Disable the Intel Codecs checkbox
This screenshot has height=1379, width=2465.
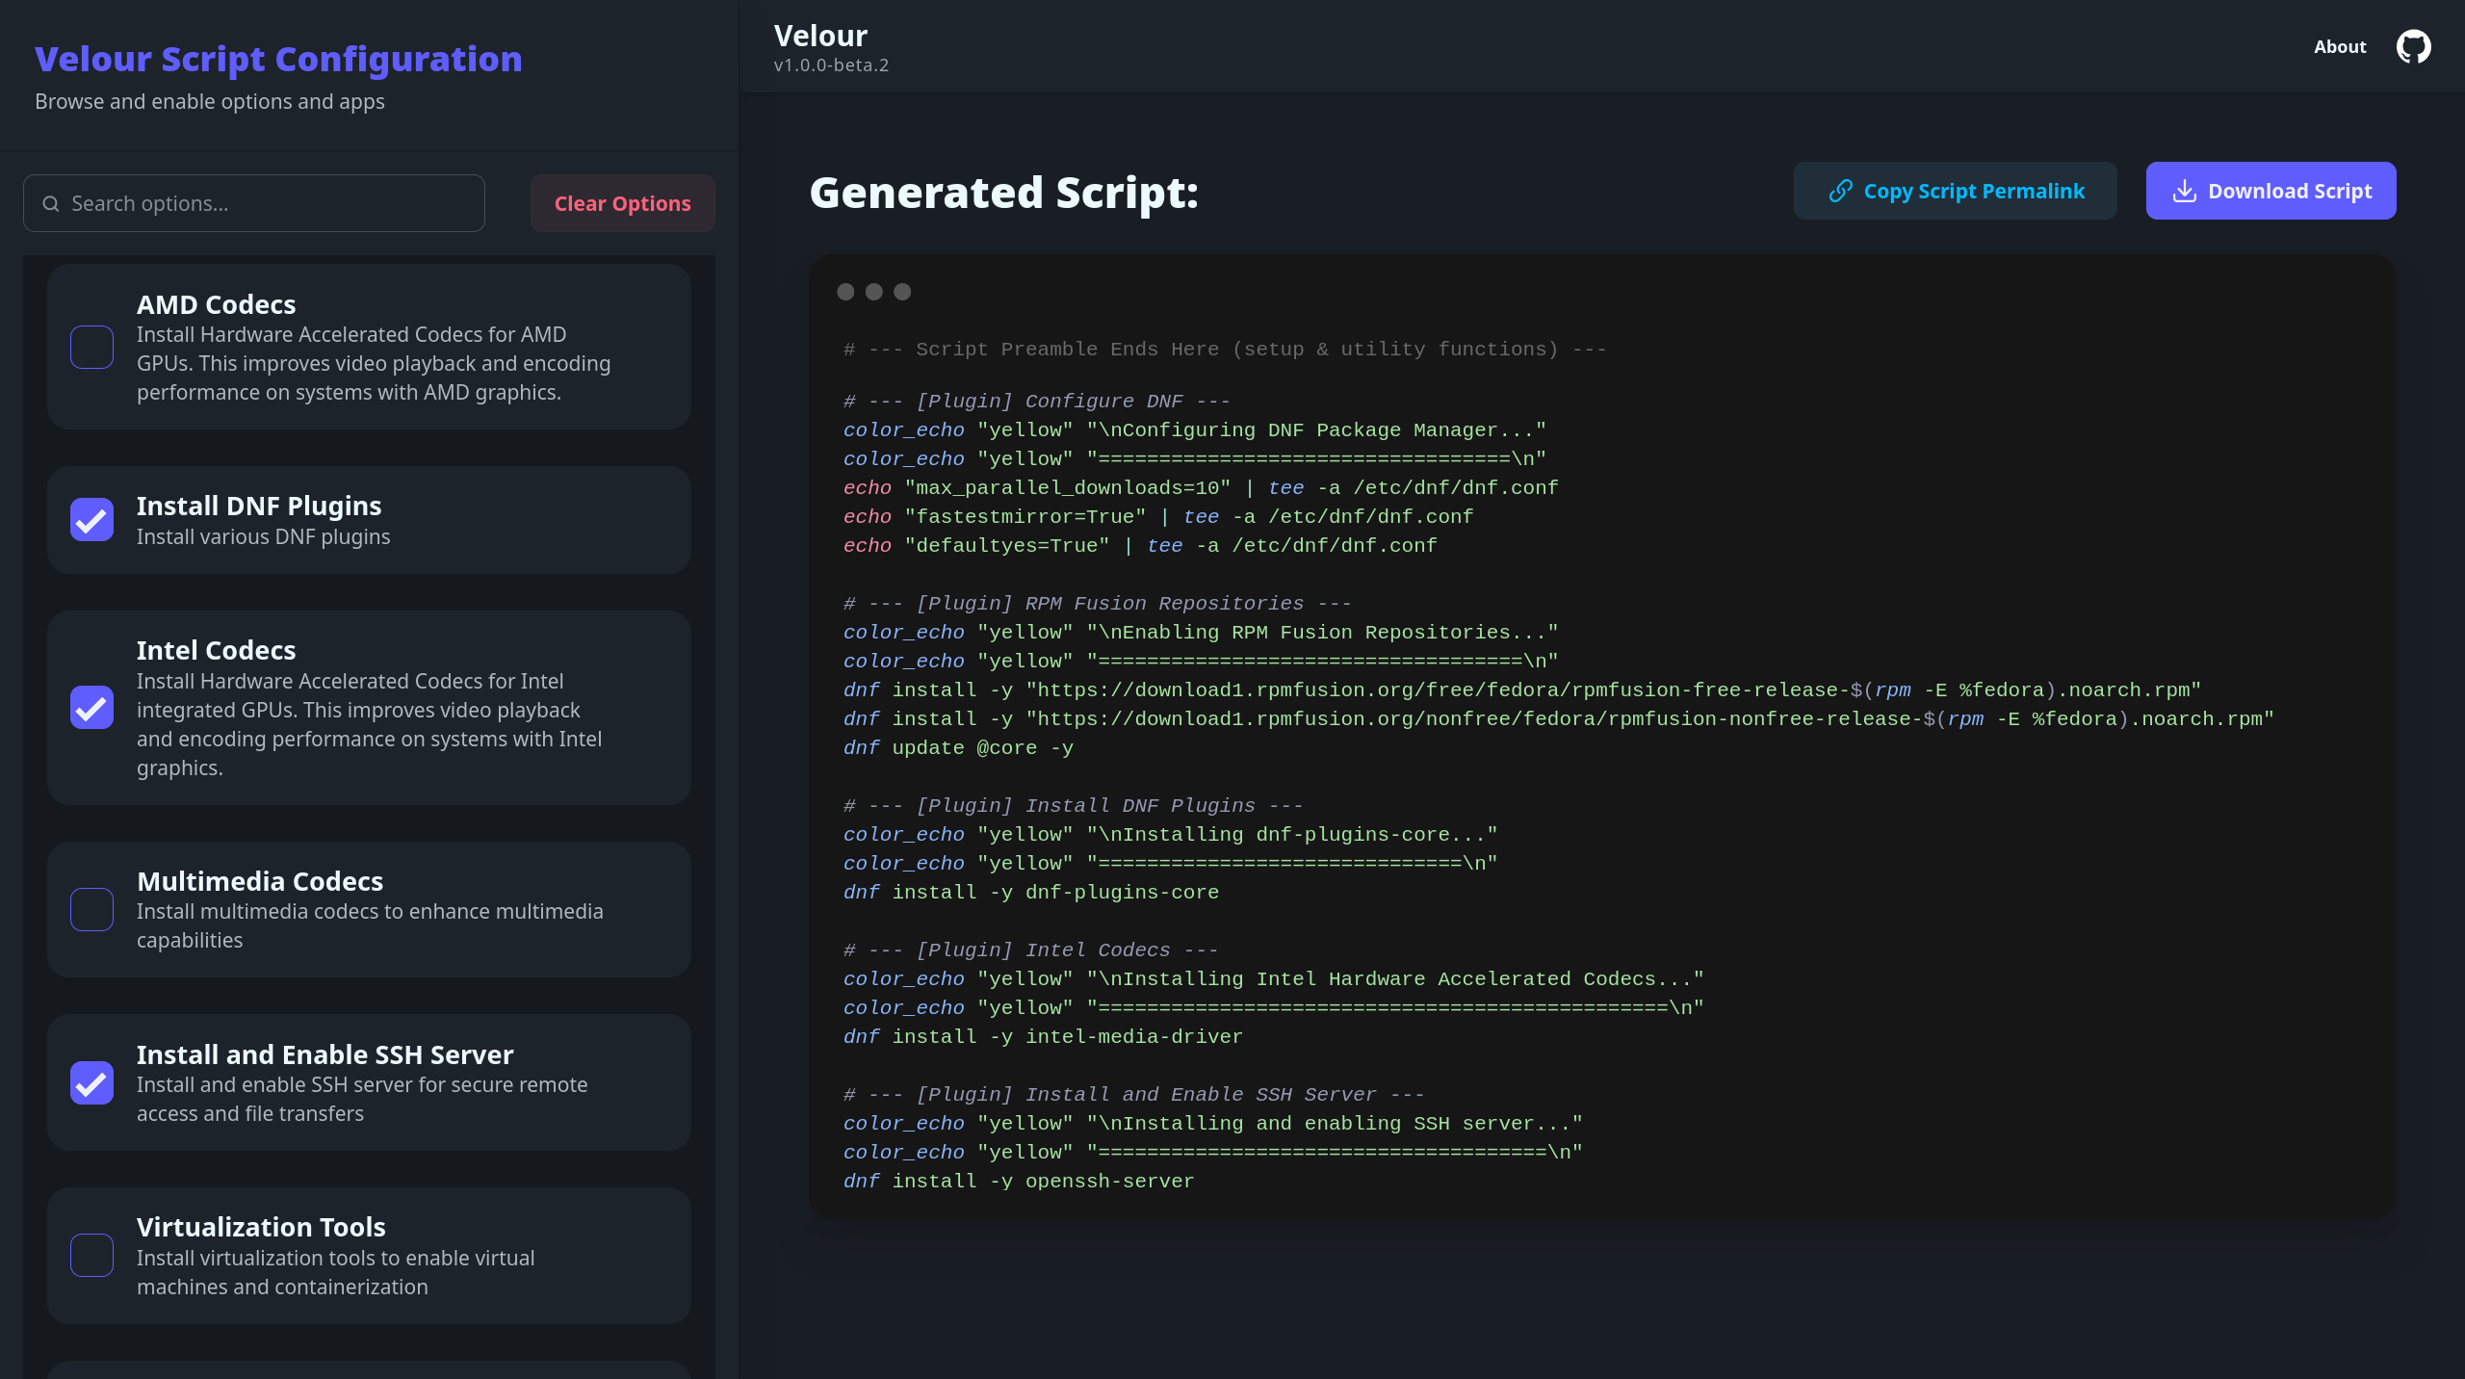coord(91,708)
